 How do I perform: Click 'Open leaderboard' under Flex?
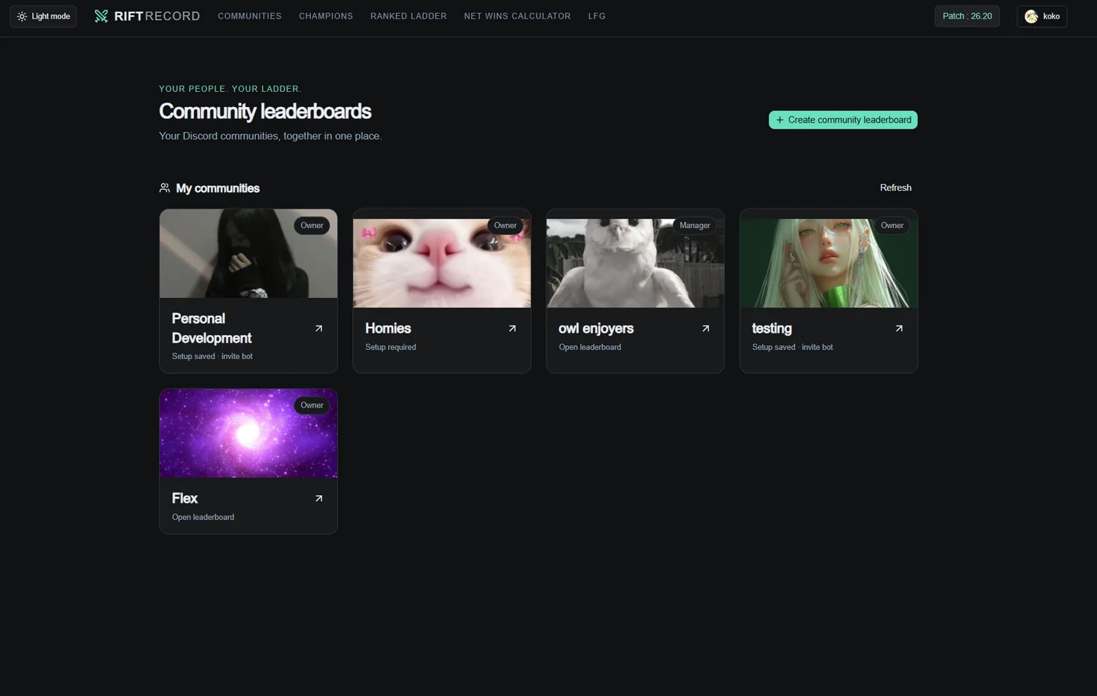coord(203,517)
